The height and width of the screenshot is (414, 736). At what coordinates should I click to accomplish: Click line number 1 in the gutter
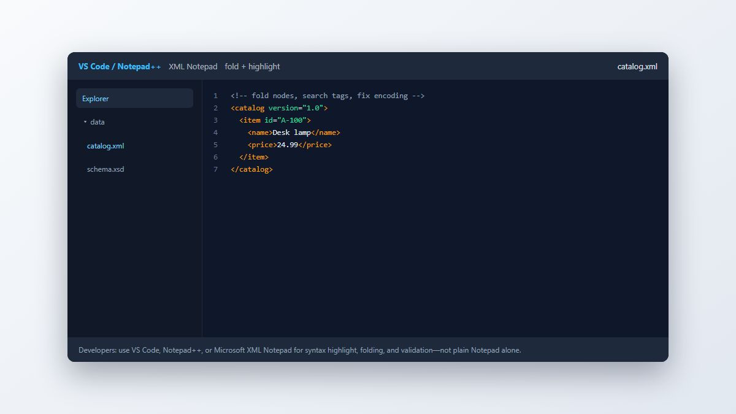click(215, 96)
